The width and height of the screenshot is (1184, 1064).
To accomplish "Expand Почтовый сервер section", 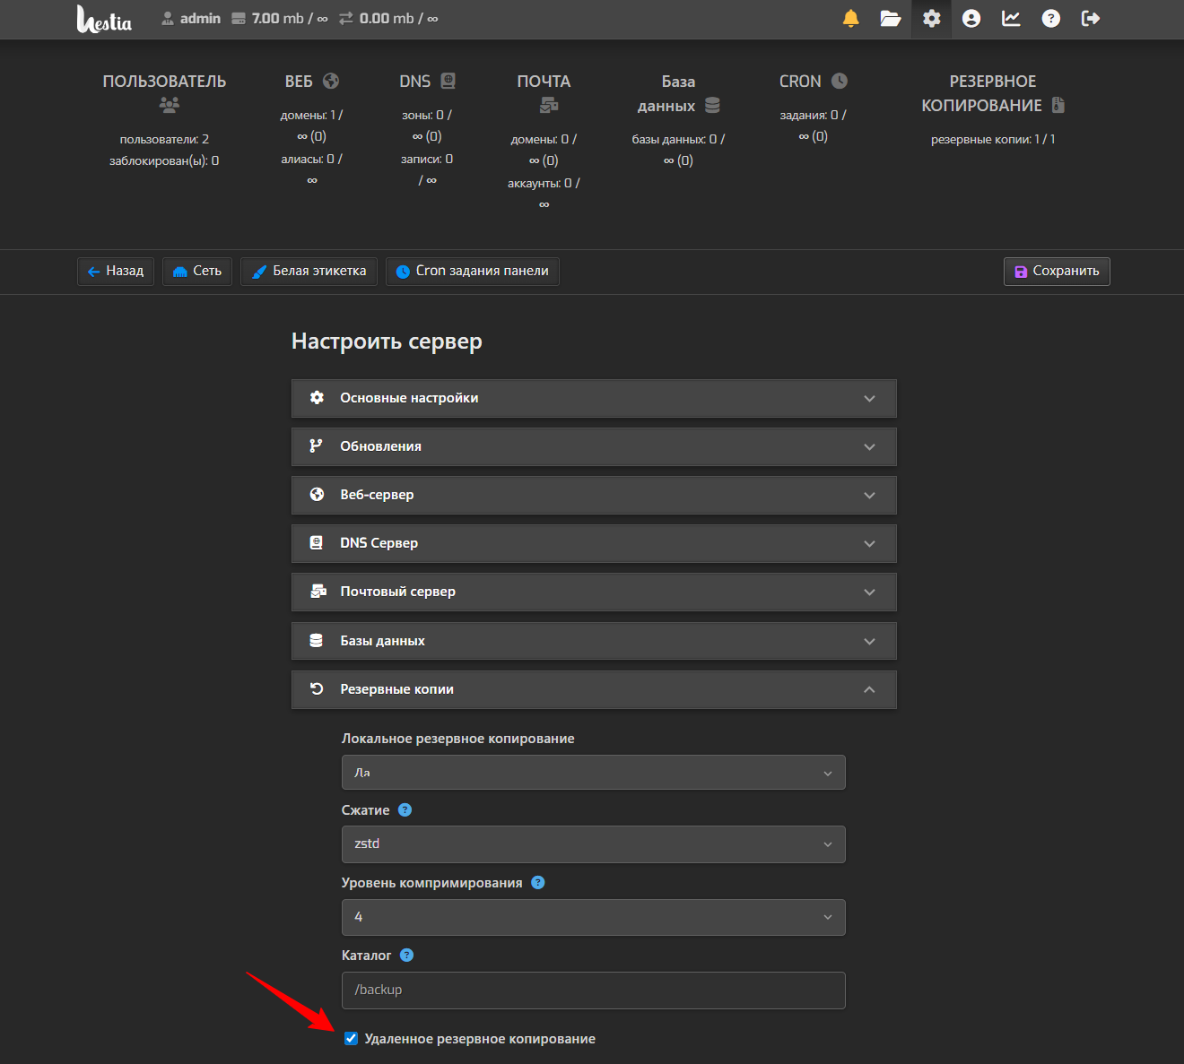I will 594,592.
